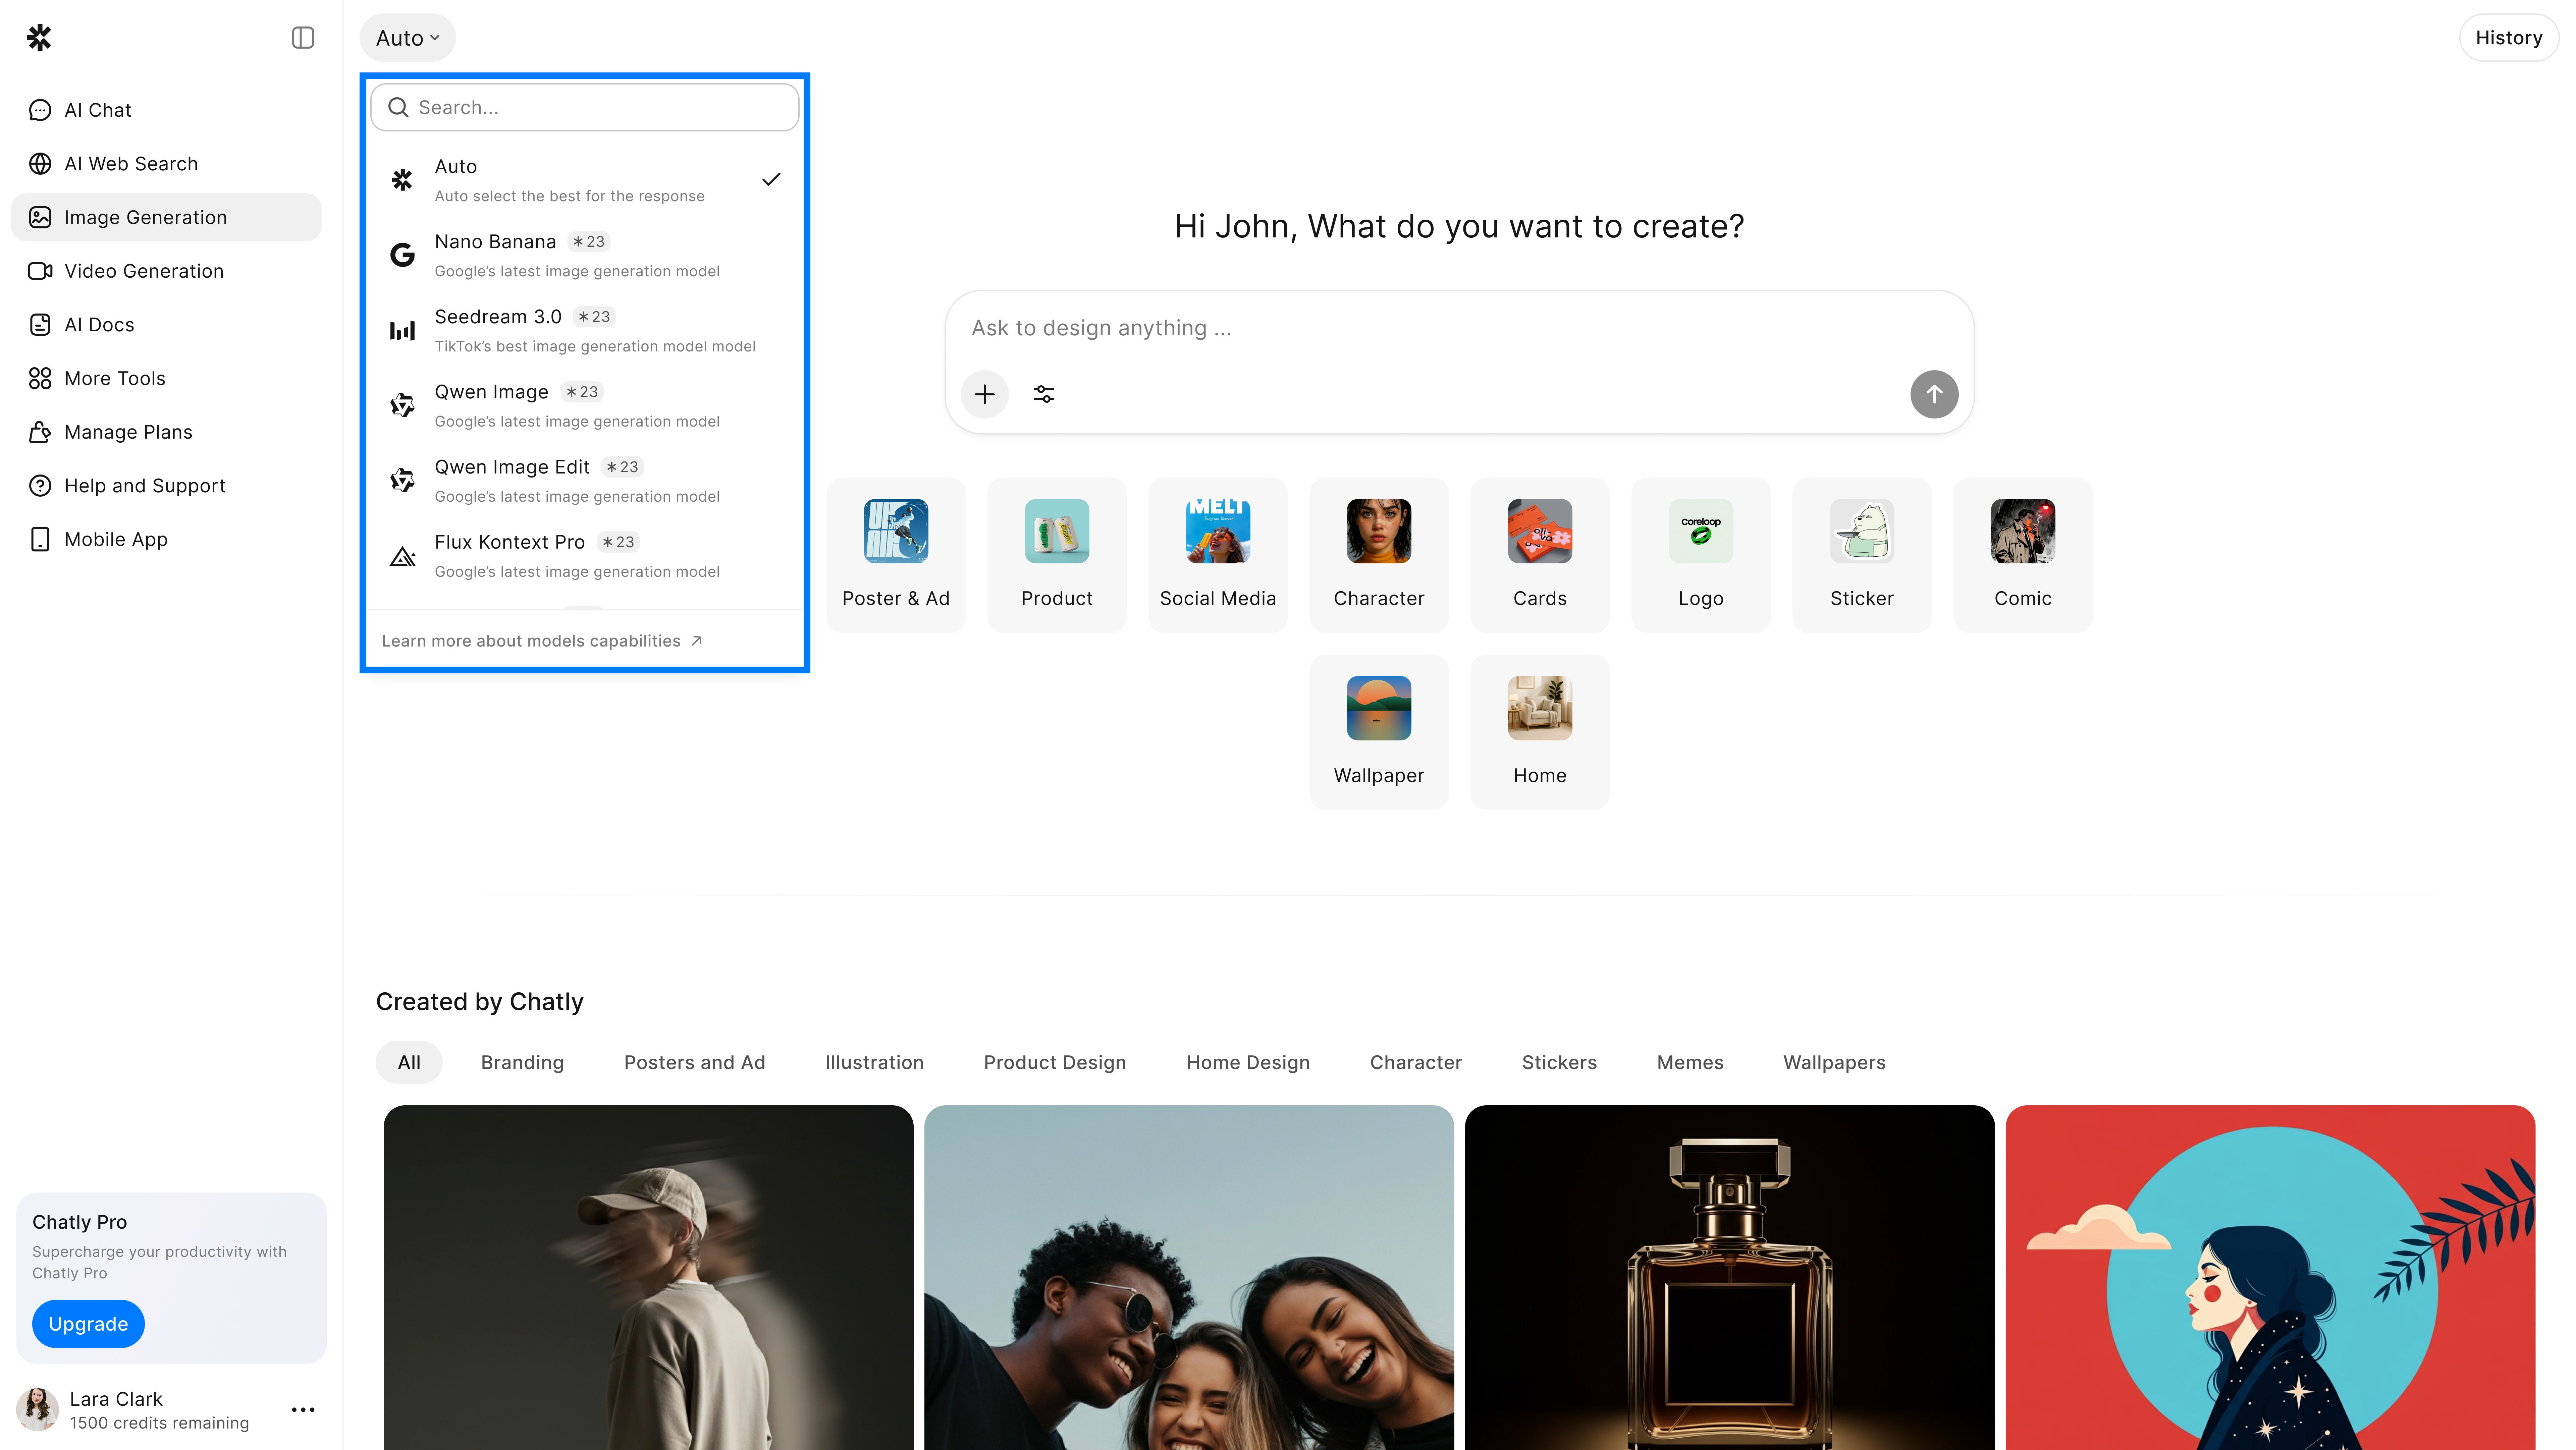
Task: Collapse the Auto model dropdown
Action: tap(407, 38)
